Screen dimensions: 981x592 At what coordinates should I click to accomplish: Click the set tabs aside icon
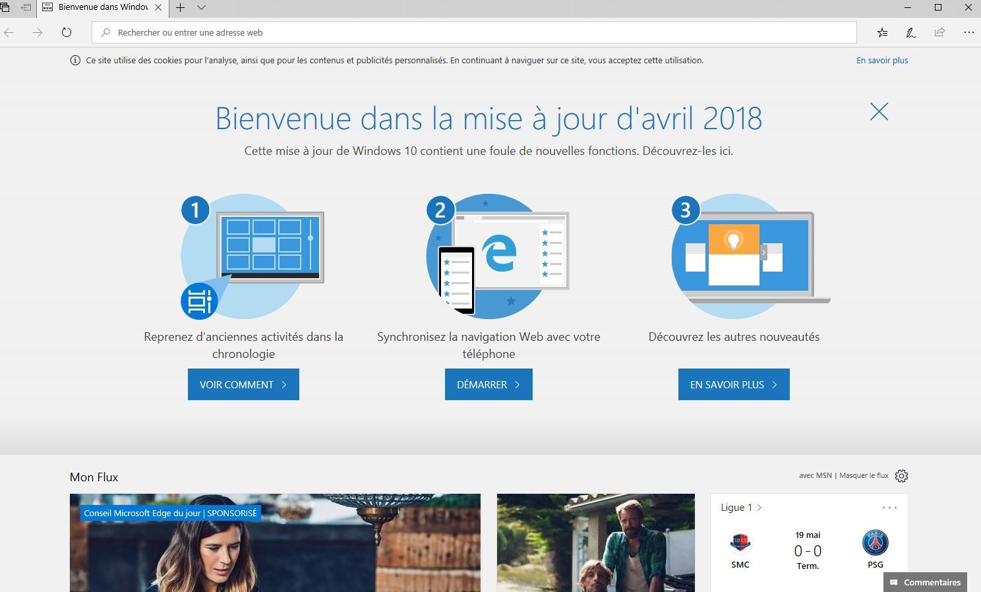coord(26,7)
